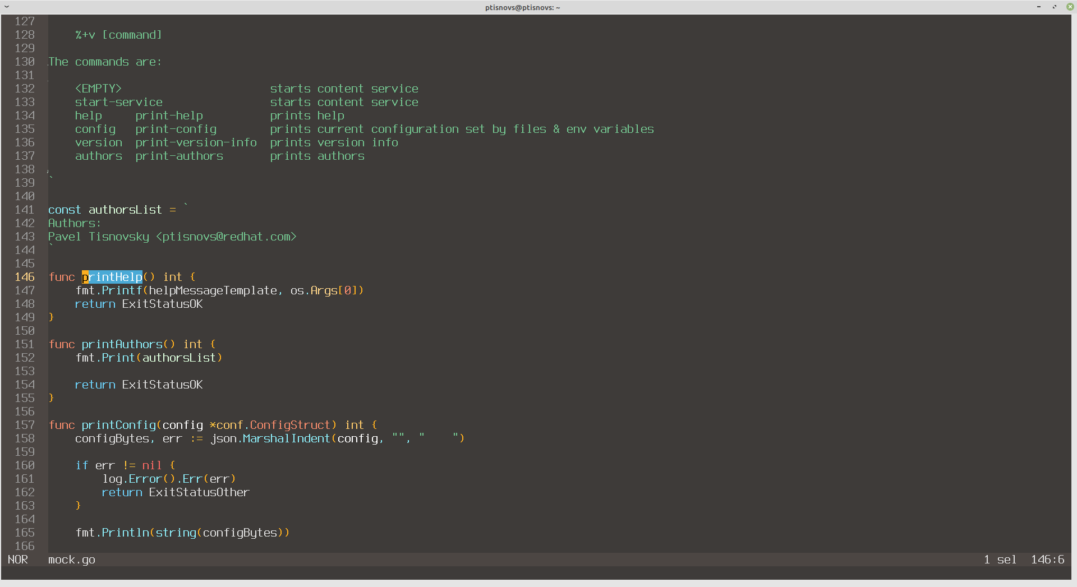This screenshot has width=1077, height=587.
Task: Click 'return' keyword on line 154
Action: coord(95,385)
